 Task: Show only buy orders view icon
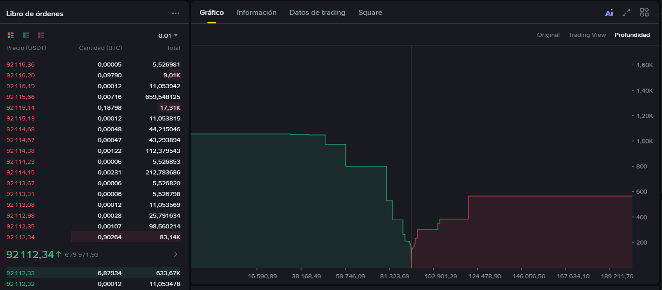click(x=26, y=36)
